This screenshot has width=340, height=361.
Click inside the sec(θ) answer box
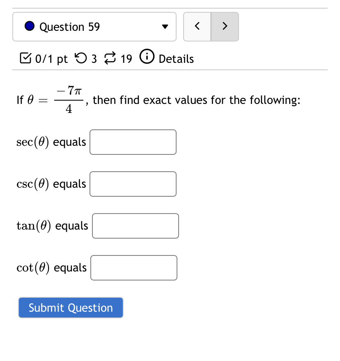(x=133, y=142)
